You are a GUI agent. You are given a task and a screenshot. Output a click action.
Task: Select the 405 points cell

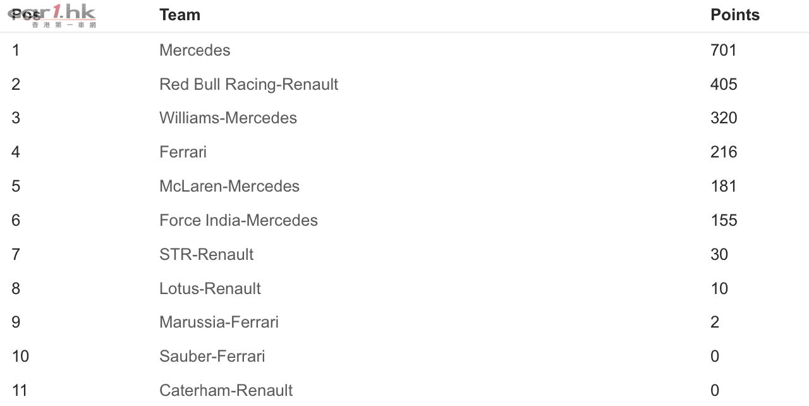724,85
